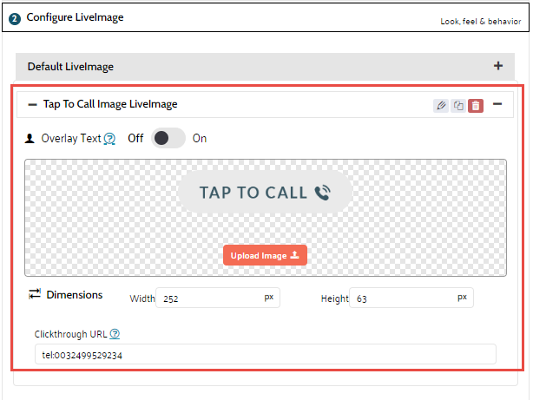Expand Default LiveImage with plus icon
The image size is (533, 400).
(x=498, y=66)
